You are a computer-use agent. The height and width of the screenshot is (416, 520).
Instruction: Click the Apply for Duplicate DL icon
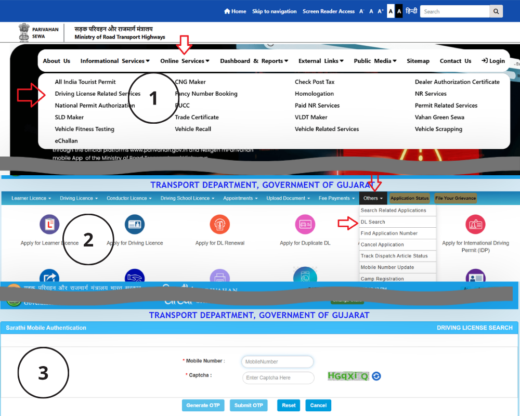[305, 224]
